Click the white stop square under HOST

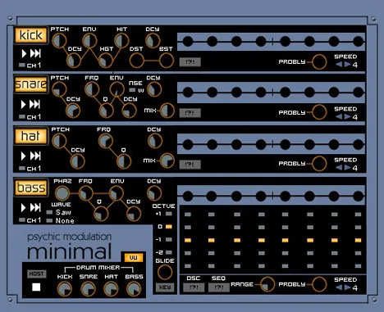[x=36, y=287]
